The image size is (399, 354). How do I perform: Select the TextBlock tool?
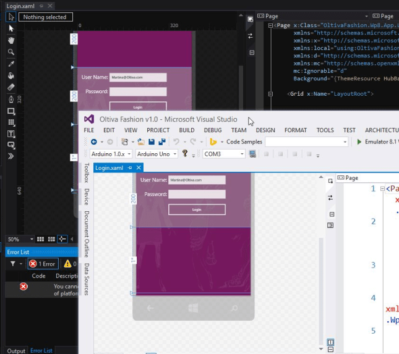(11, 133)
